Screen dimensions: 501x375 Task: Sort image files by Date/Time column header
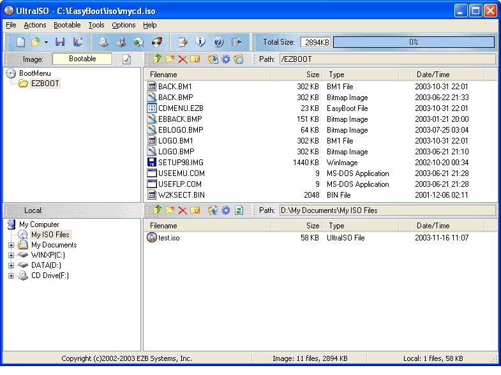447,75
